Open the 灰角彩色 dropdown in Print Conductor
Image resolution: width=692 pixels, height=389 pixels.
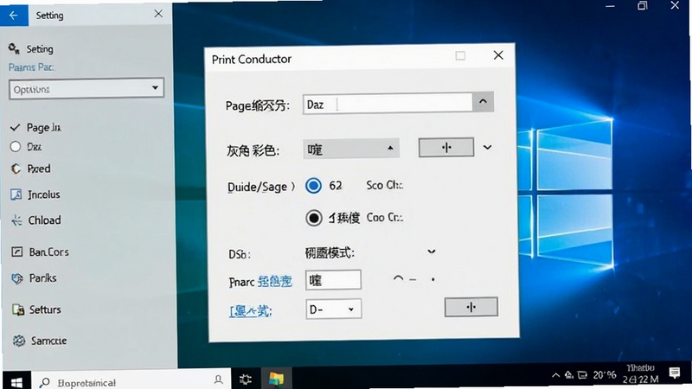tap(351, 149)
